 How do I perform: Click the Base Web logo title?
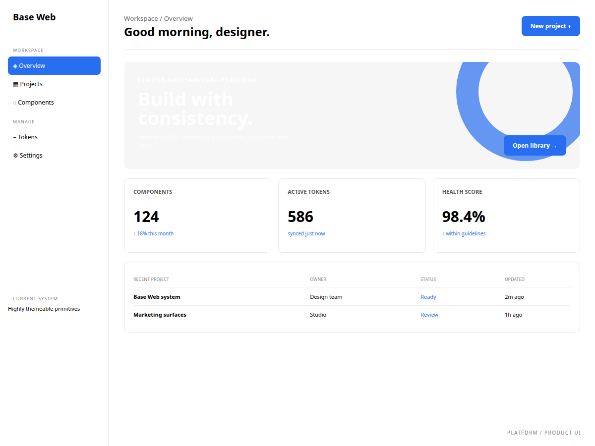34,17
